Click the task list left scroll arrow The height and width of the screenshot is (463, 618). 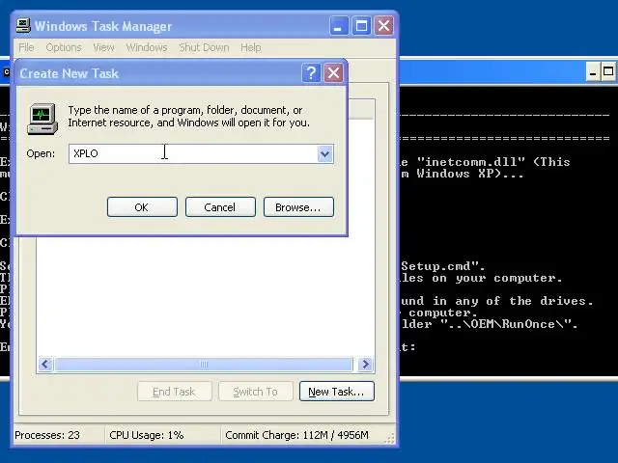pos(45,365)
